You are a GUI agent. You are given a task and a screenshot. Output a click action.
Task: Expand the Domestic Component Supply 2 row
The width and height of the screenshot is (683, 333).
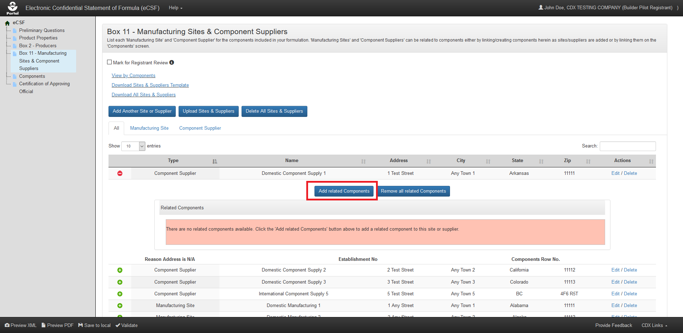pyautogui.click(x=120, y=270)
